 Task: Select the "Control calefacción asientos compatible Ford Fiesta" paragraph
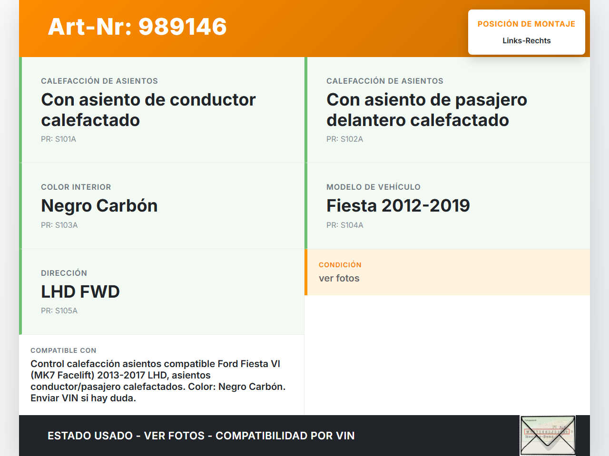point(158,381)
